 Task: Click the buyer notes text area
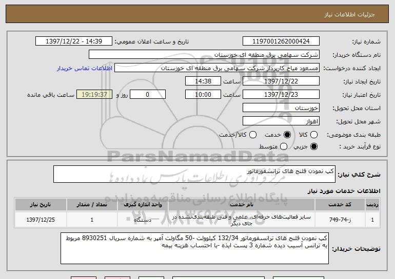point(194,248)
